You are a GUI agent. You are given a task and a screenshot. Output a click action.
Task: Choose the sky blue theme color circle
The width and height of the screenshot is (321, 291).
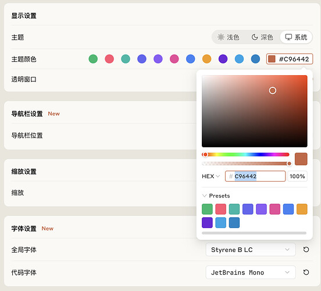(240, 59)
